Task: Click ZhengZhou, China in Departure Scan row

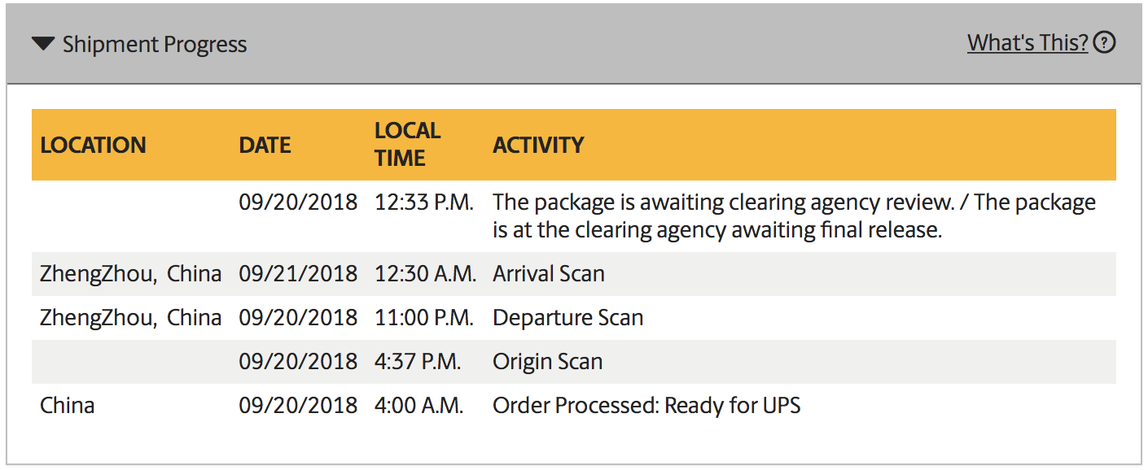Action: tap(130, 318)
